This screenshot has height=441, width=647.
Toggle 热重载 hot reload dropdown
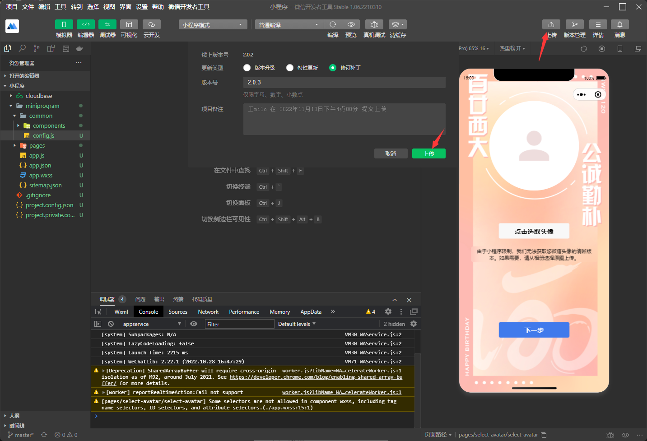point(512,48)
